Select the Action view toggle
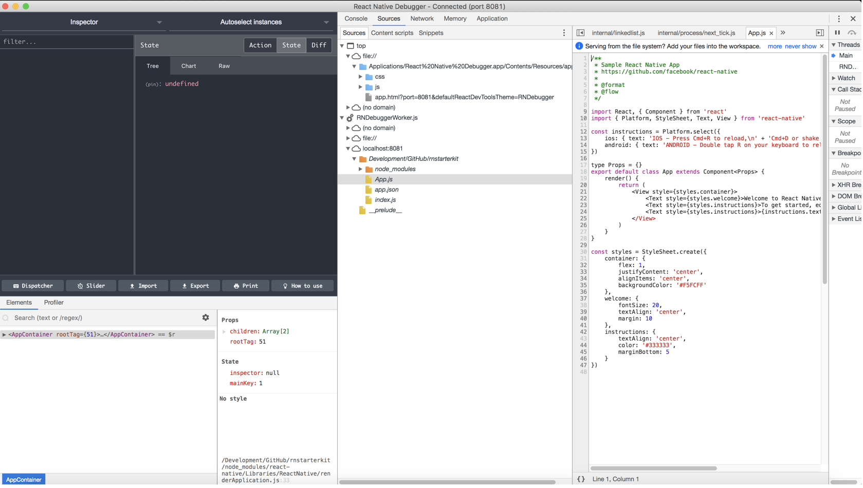This screenshot has height=488, width=863. [260, 45]
